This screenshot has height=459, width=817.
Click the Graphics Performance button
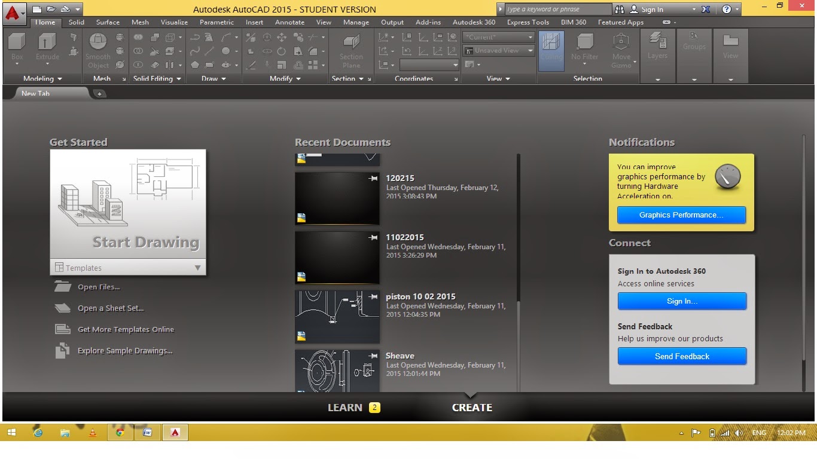point(681,215)
